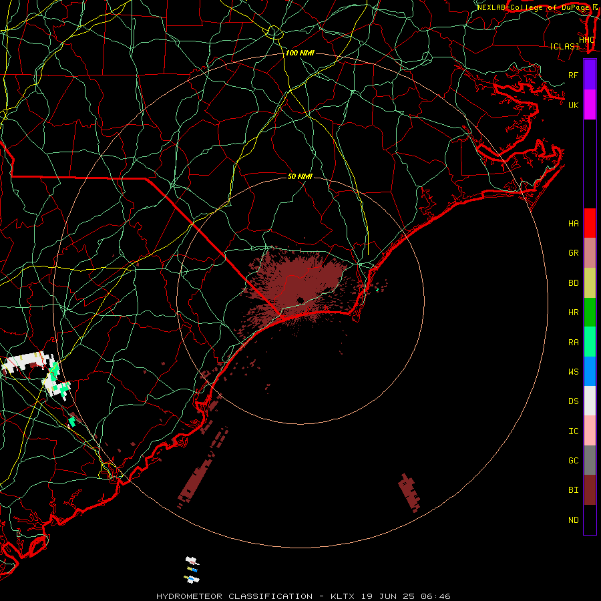Click the purple RF color swatch
Viewport: 601px width, 601px height.
(x=590, y=75)
